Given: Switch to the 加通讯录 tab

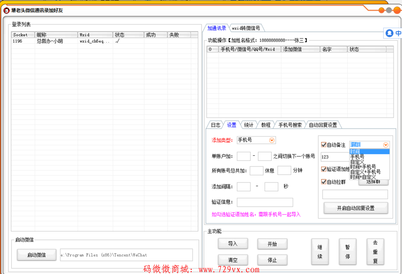Looking at the screenshot, I should [216, 28].
